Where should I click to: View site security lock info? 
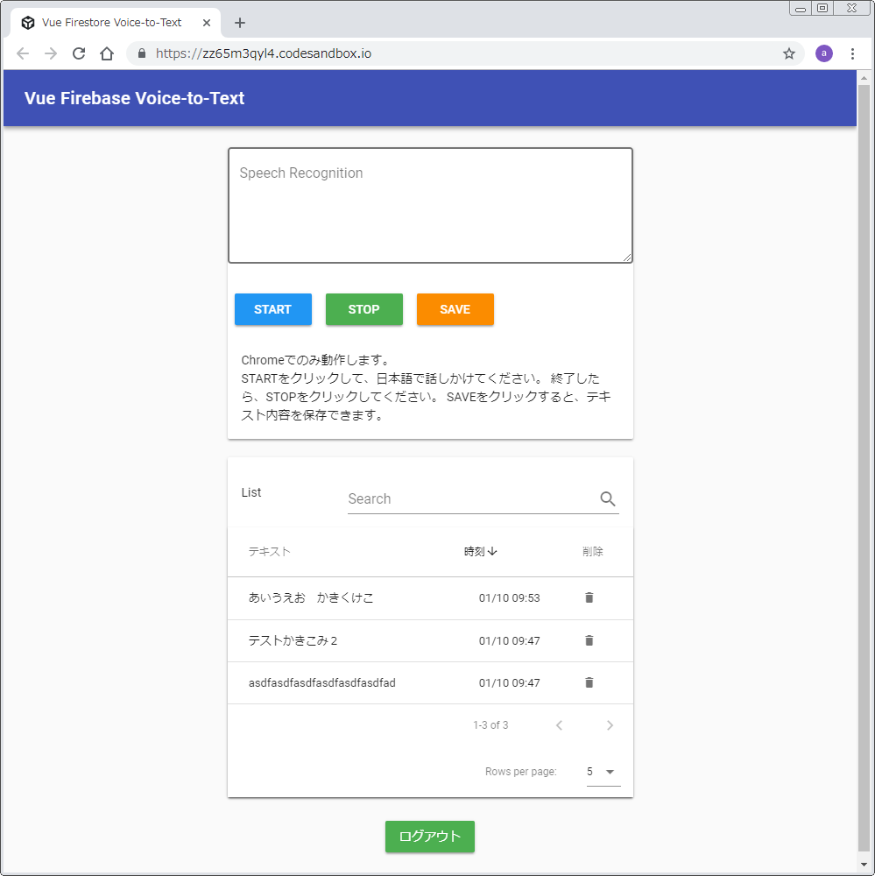click(x=142, y=53)
